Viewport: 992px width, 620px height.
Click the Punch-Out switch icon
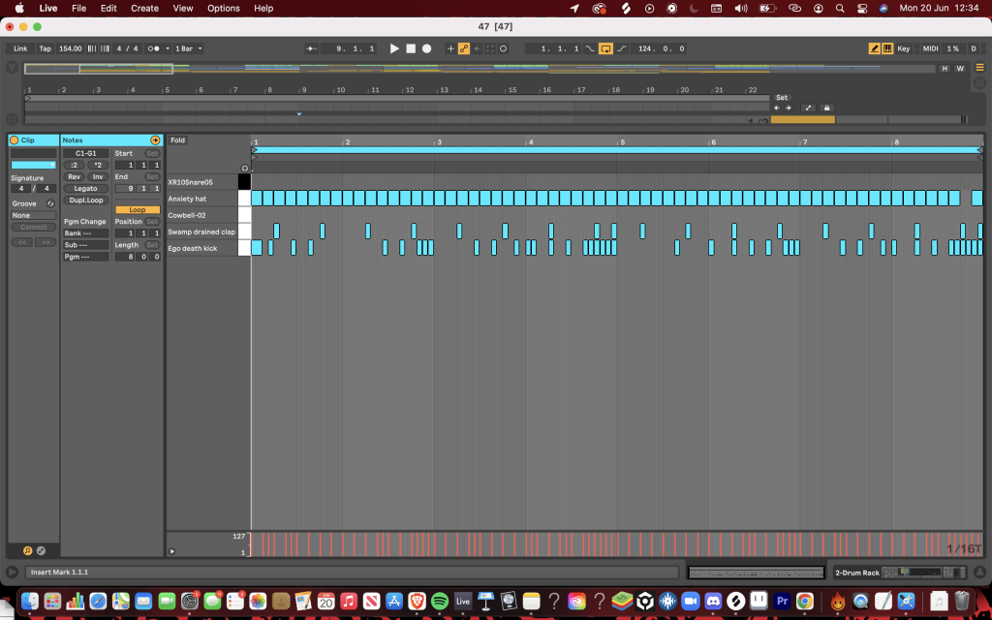(621, 48)
